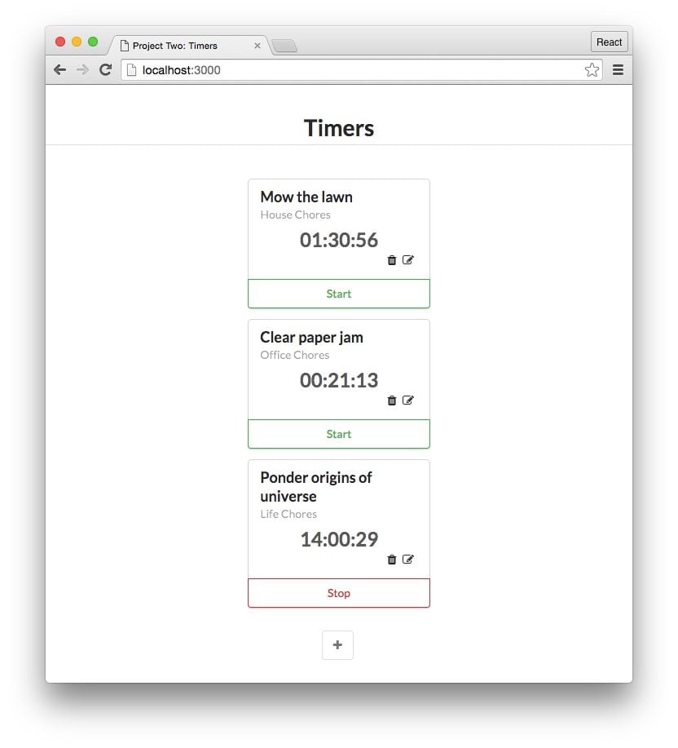Go forward with the forward arrow
Viewport: 678px width, 748px height.
point(82,69)
